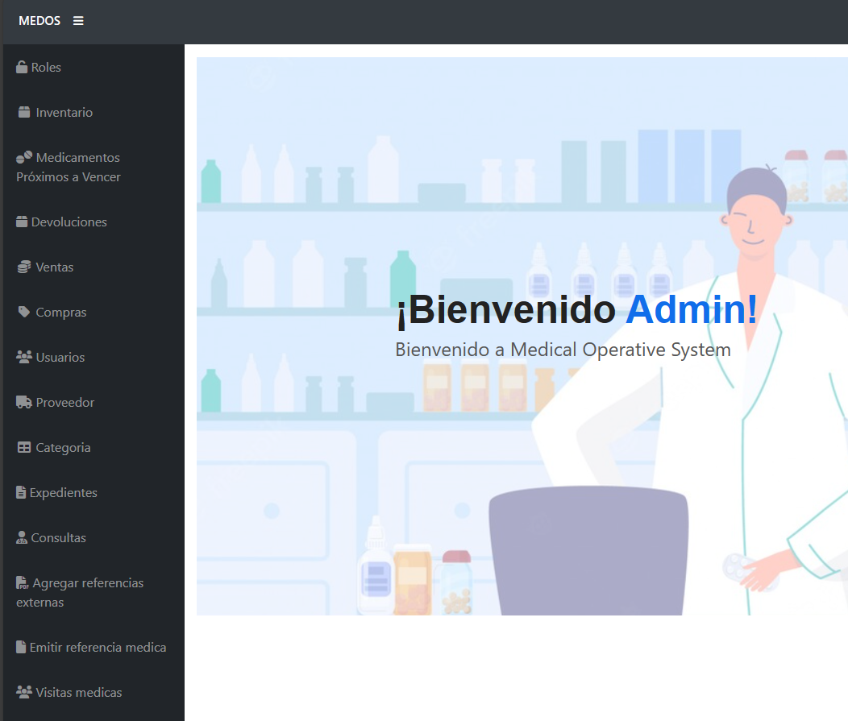Go to the Devoluciones page

69,222
